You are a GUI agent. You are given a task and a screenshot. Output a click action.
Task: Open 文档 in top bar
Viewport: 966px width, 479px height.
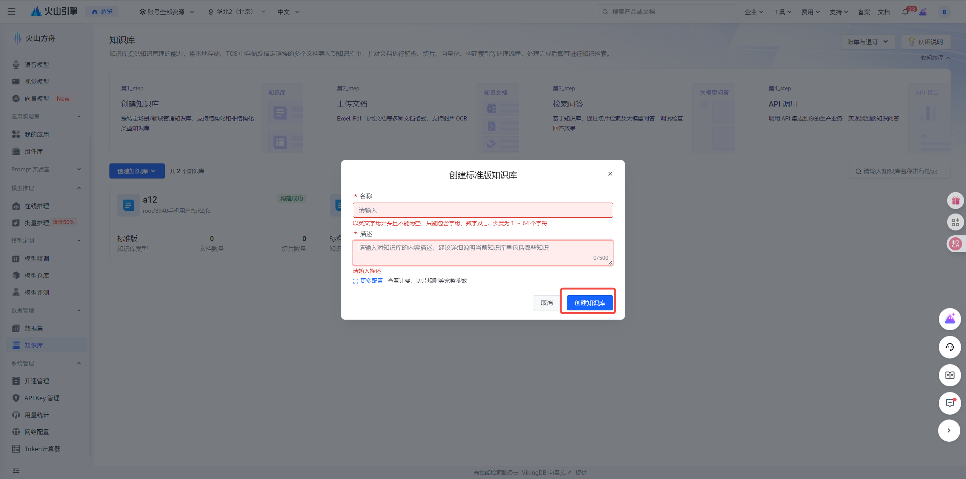pos(884,12)
